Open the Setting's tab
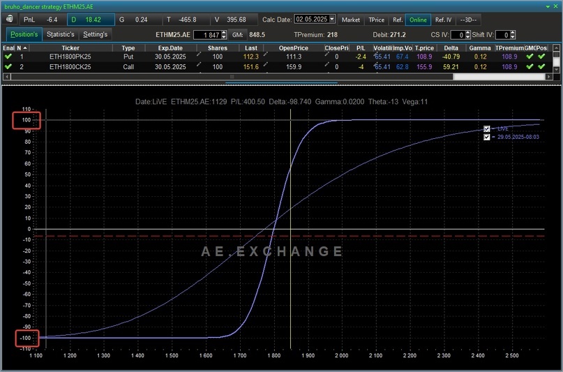The height and width of the screenshot is (372, 563). coord(95,34)
